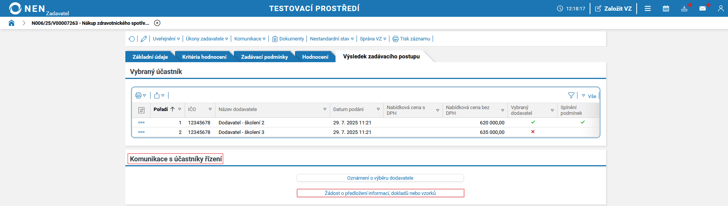Open Nabídková cena bez DPH filter arrow
This screenshot has width=728, height=206.
[503, 110]
